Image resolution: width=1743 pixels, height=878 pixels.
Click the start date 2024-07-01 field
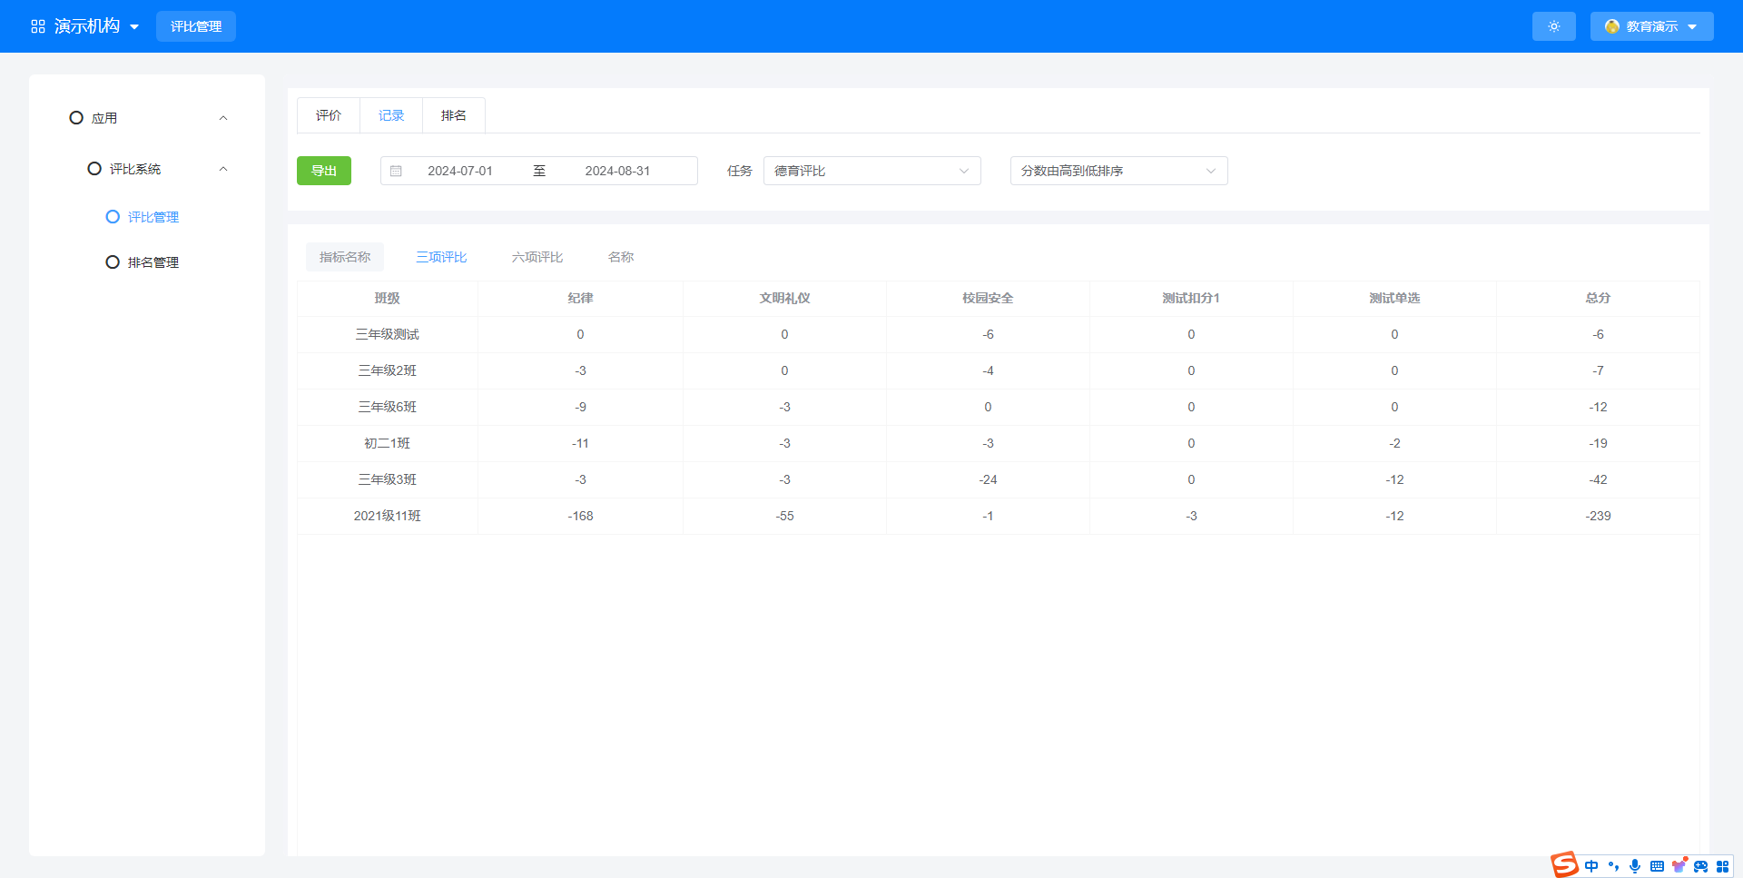[460, 171]
